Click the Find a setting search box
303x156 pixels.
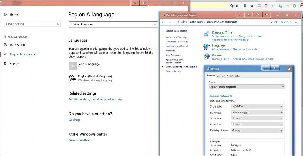click(32, 24)
